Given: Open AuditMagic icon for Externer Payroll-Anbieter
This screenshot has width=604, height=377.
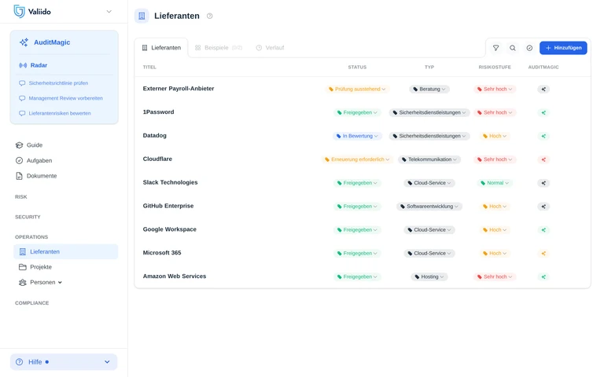Looking at the screenshot, I should pos(543,89).
